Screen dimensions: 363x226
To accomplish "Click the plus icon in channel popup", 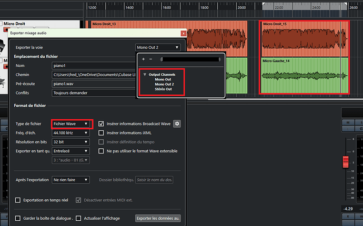I will point(143,59).
